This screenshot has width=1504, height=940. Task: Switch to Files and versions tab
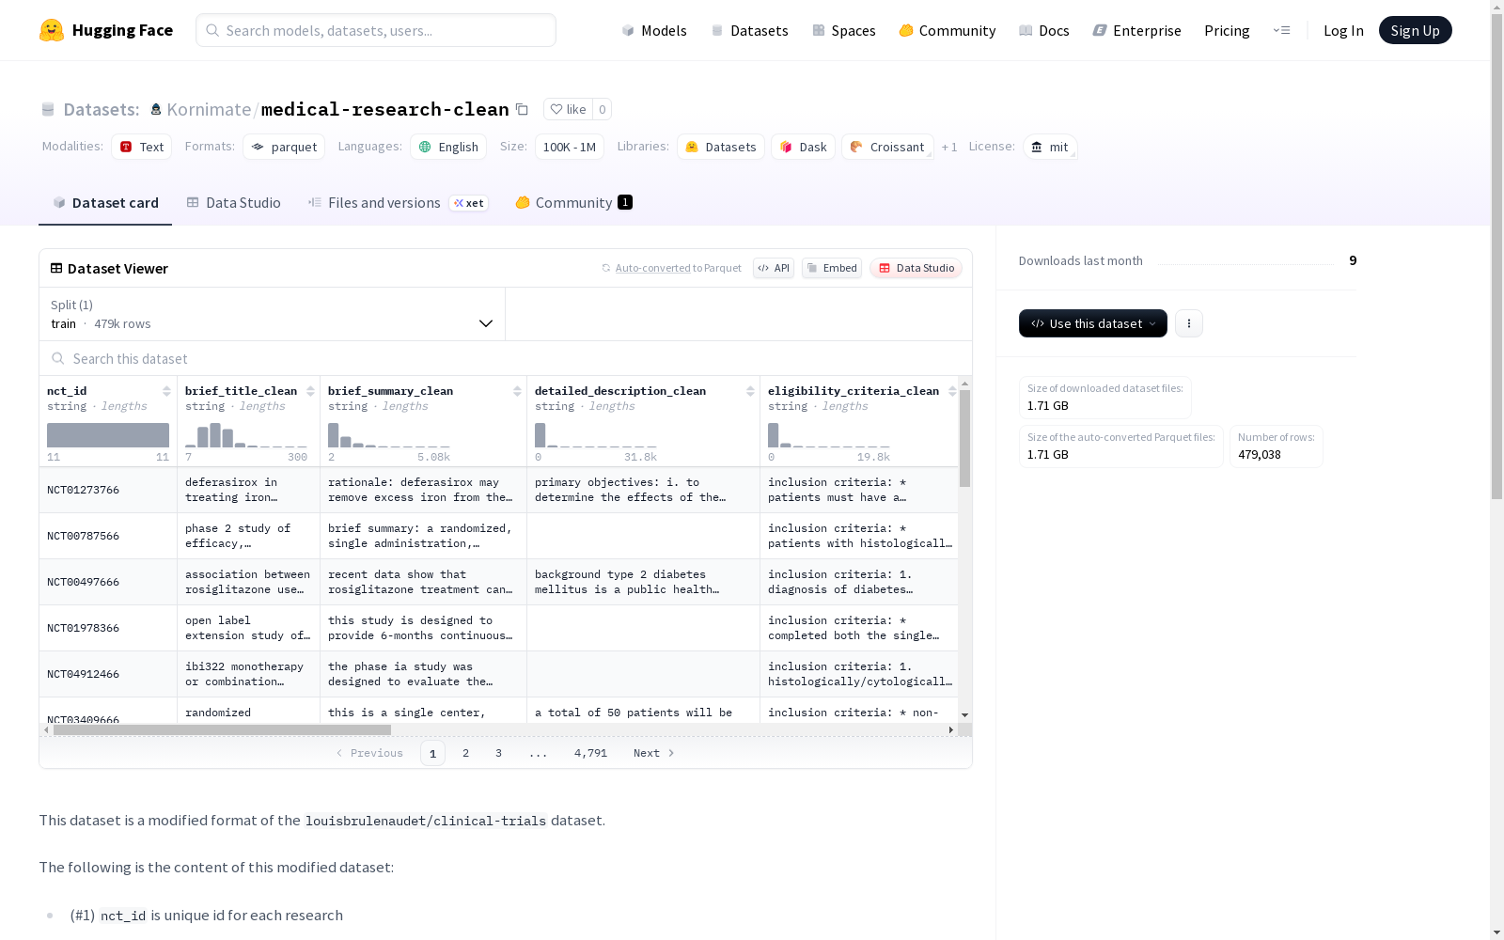(x=398, y=202)
